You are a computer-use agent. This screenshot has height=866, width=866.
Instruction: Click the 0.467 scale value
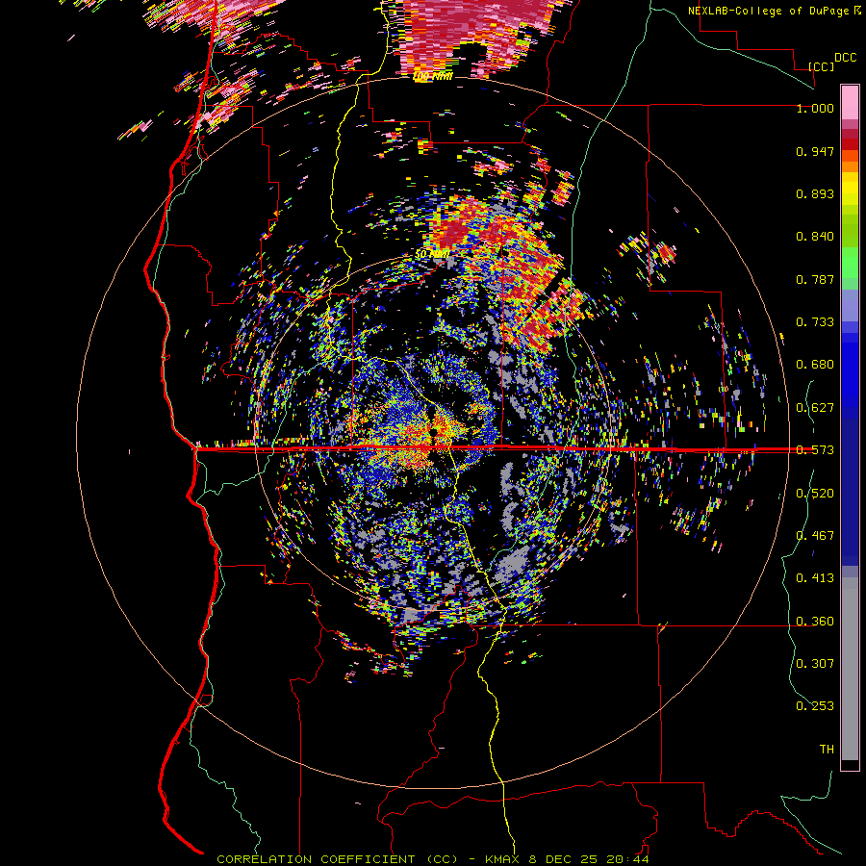(815, 536)
